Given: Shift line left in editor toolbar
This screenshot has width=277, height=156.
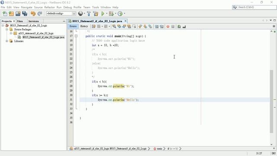Looking at the screenshot, I should 157,26.
